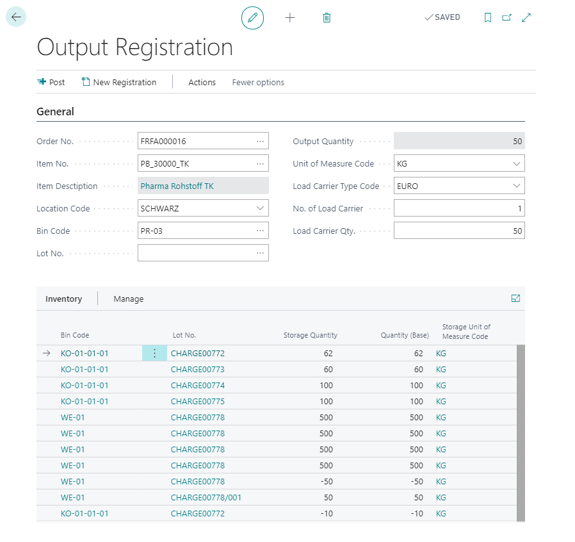
Task: Open the Actions menu
Action: 202,82
